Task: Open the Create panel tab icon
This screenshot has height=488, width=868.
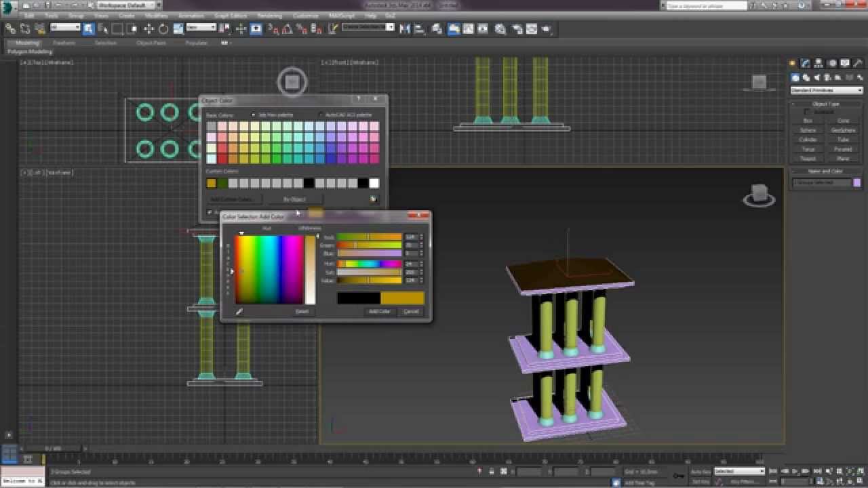Action: click(x=793, y=63)
